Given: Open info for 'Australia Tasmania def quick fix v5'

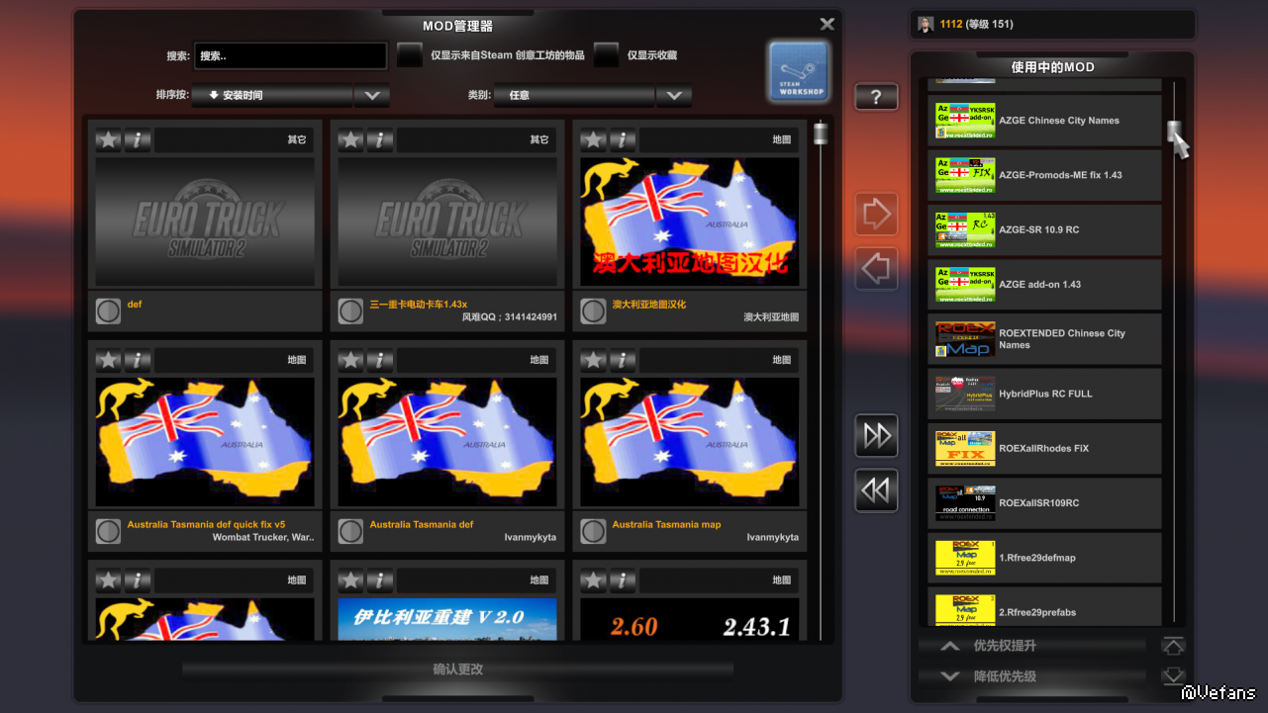Looking at the screenshot, I should [x=138, y=360].
